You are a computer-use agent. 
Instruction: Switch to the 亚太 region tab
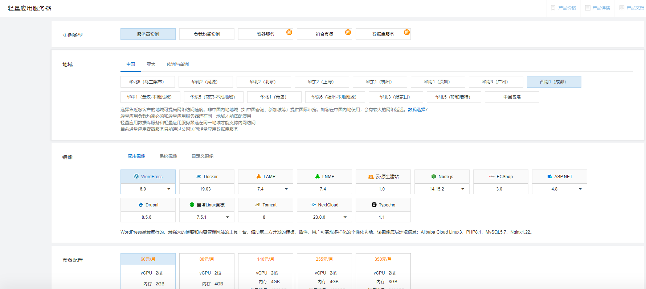point(151,64)
